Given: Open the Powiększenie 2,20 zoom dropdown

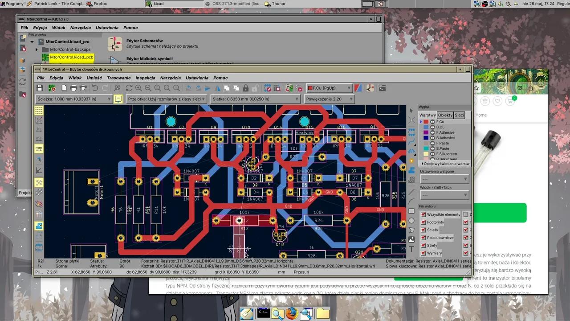Looking at the screenshot, I should coord(350,99).
